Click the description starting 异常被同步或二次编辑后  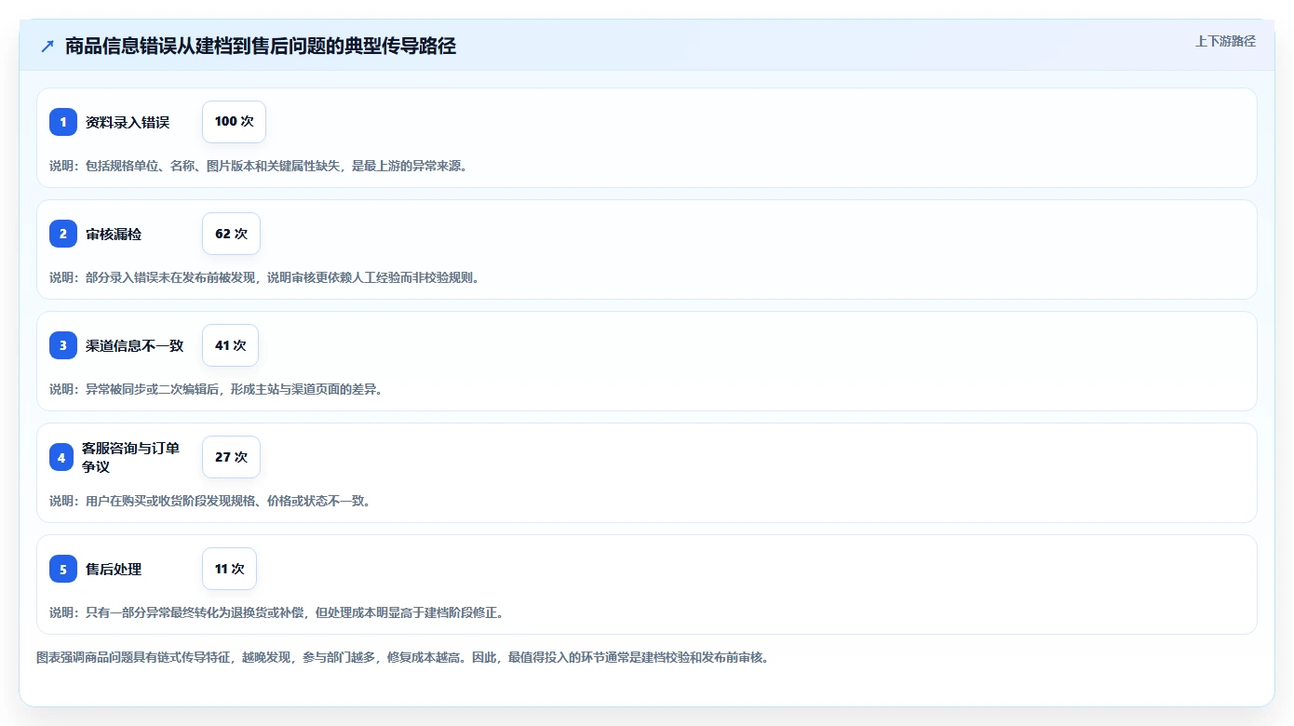216,389
